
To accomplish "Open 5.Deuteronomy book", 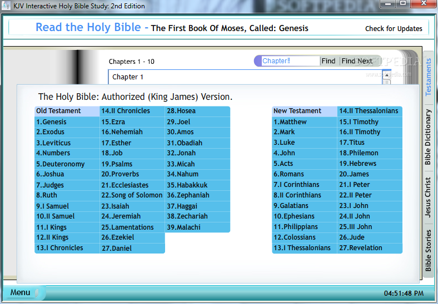I will tap(67, 164).
